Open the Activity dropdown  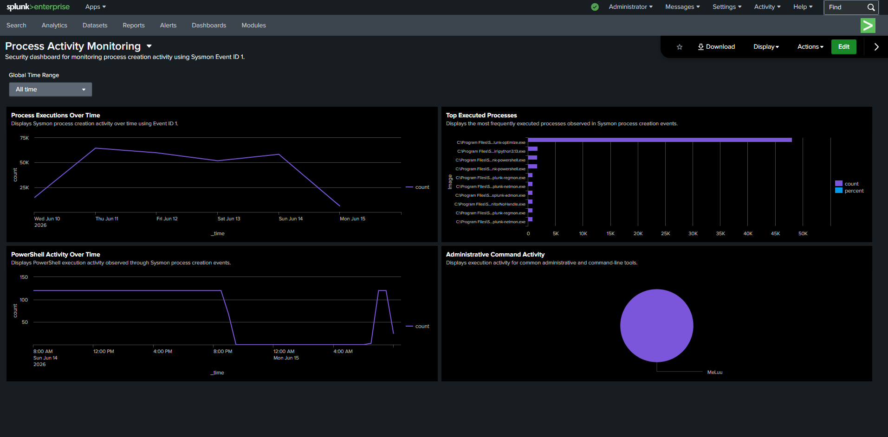pos(767,7)
